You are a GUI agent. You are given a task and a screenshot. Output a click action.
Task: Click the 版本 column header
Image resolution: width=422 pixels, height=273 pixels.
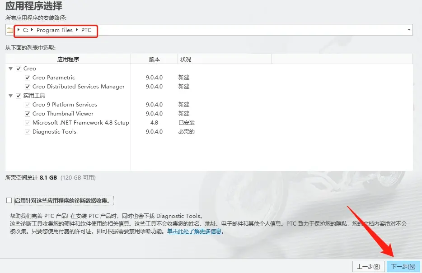(x=155, y=59)
